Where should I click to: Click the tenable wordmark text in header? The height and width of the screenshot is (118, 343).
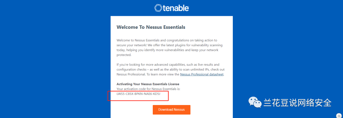pyautogui.click(x=176, y=8)
